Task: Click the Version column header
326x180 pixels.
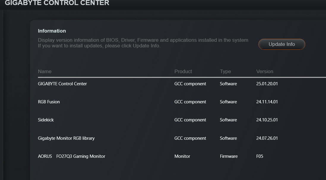Action: [x=265, y=71]
